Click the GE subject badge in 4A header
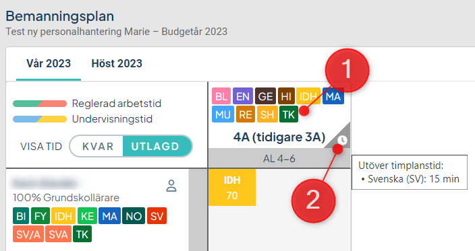Image resolution: width=475 pixels, height=251 pixels. [x=265, y=96]
